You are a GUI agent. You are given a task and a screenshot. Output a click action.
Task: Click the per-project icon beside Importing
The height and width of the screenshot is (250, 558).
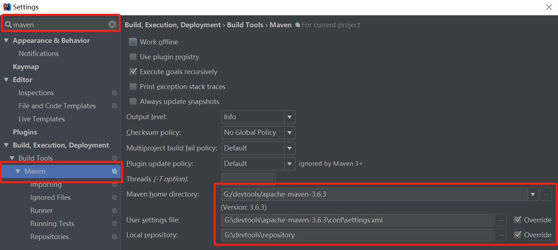tap(114, 185)
